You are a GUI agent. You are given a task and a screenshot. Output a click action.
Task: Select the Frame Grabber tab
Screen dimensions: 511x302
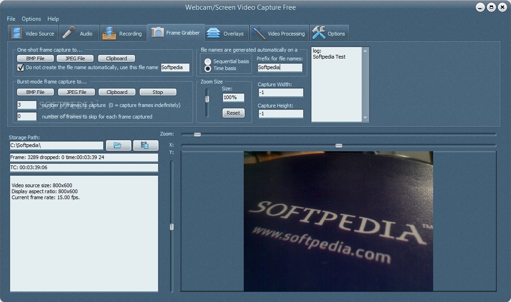point(176,33)
